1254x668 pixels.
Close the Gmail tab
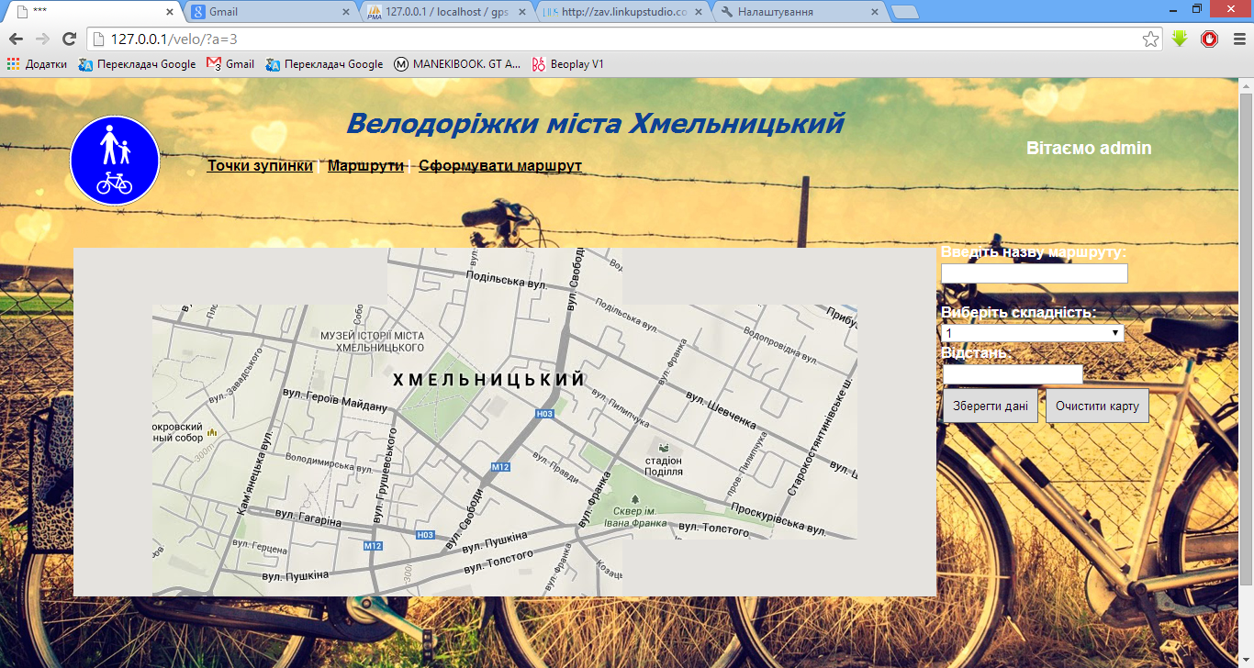[346, 13]
